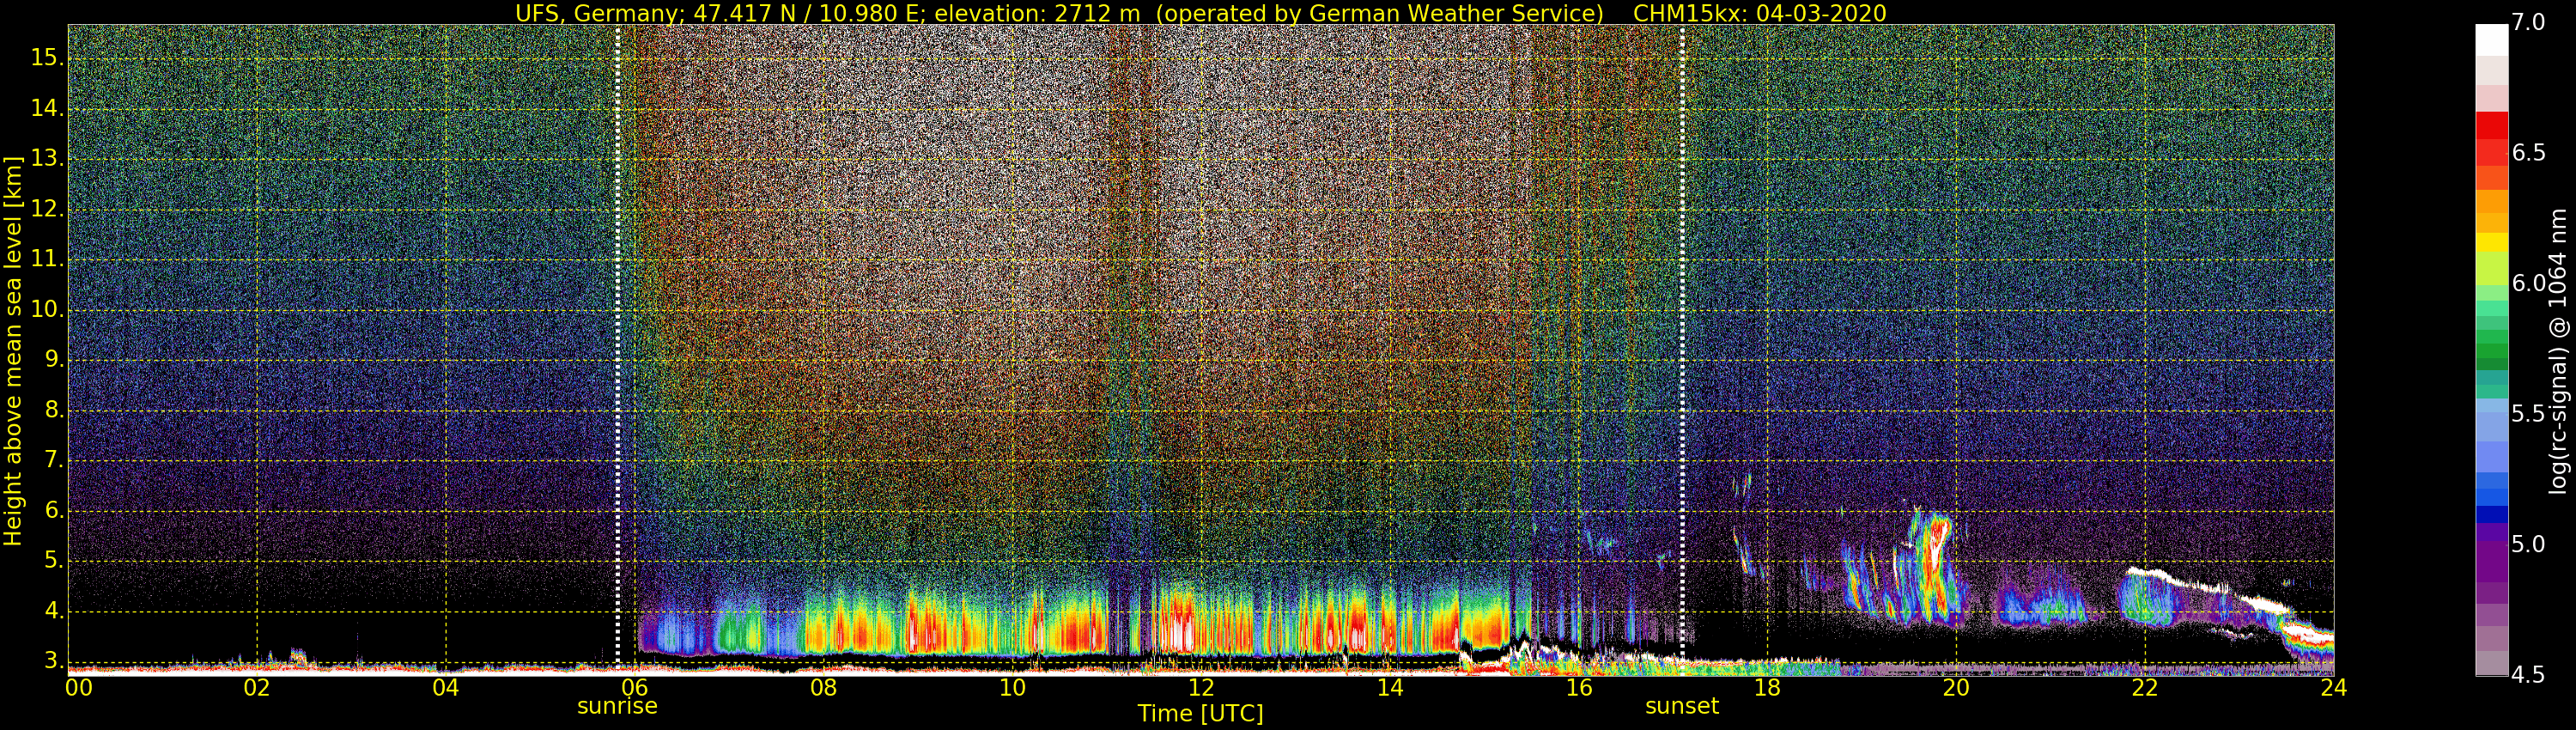Click the sunrise label below the time axis

pos(617,706)
